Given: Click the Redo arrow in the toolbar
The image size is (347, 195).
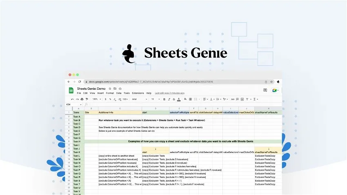Looking at the screenshot, I should point(77,99).
